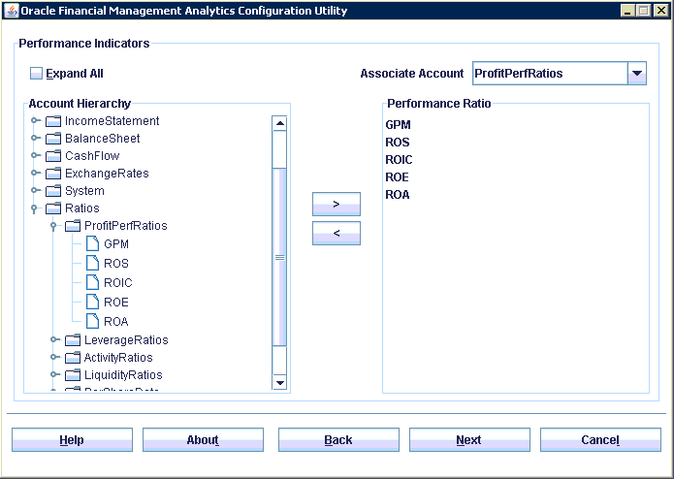This screenshot has width=674, height=479.
Task: Click the ExchangeRates folder icon
Action: tap(53, 174)
